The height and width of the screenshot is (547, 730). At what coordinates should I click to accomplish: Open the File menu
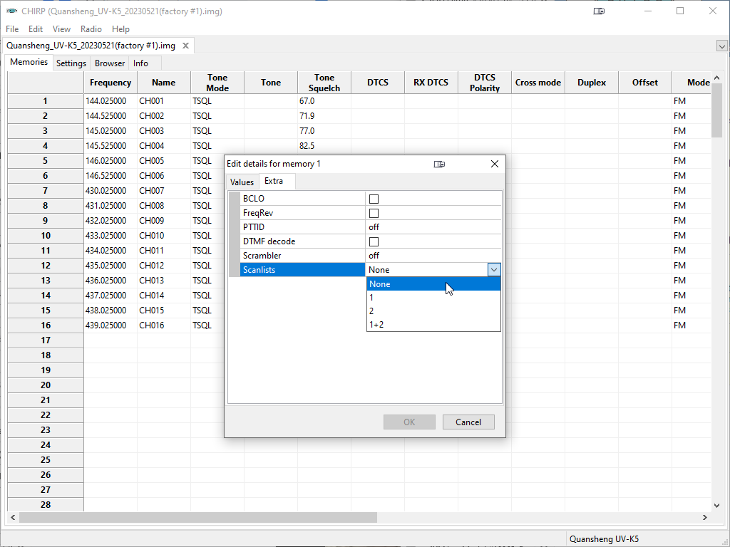12,28
